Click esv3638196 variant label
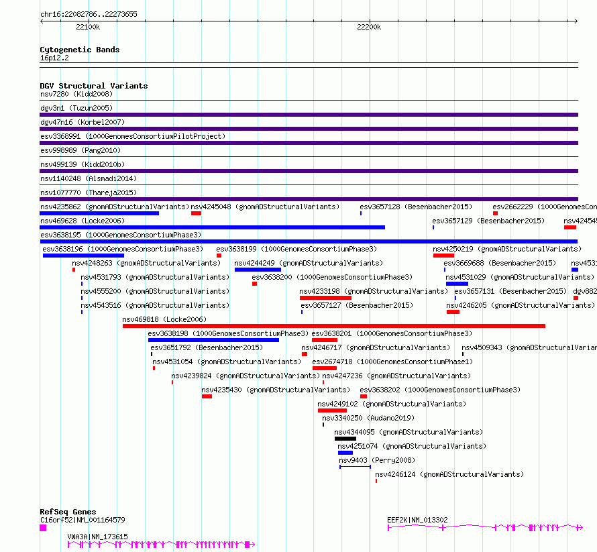This screenshot has width=597, height=552. click(x=123, y=249)
